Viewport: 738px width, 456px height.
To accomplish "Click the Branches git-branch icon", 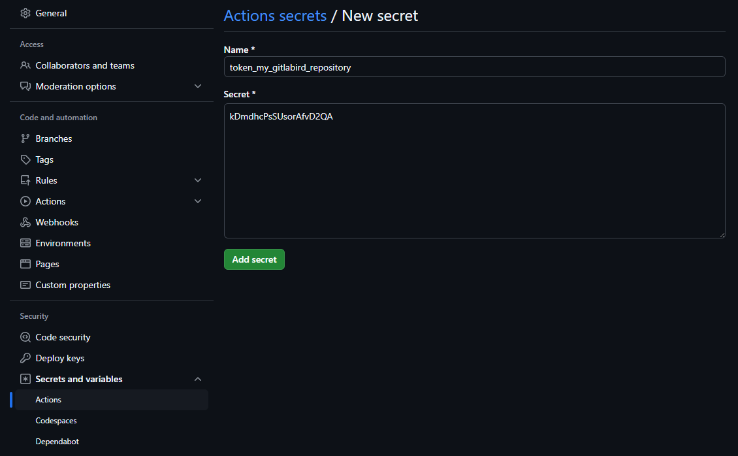I will coord(25,138).
